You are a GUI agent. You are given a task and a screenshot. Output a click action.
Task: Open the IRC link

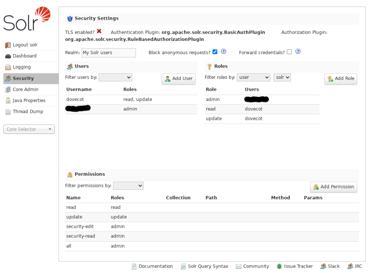tap(355, 266)
